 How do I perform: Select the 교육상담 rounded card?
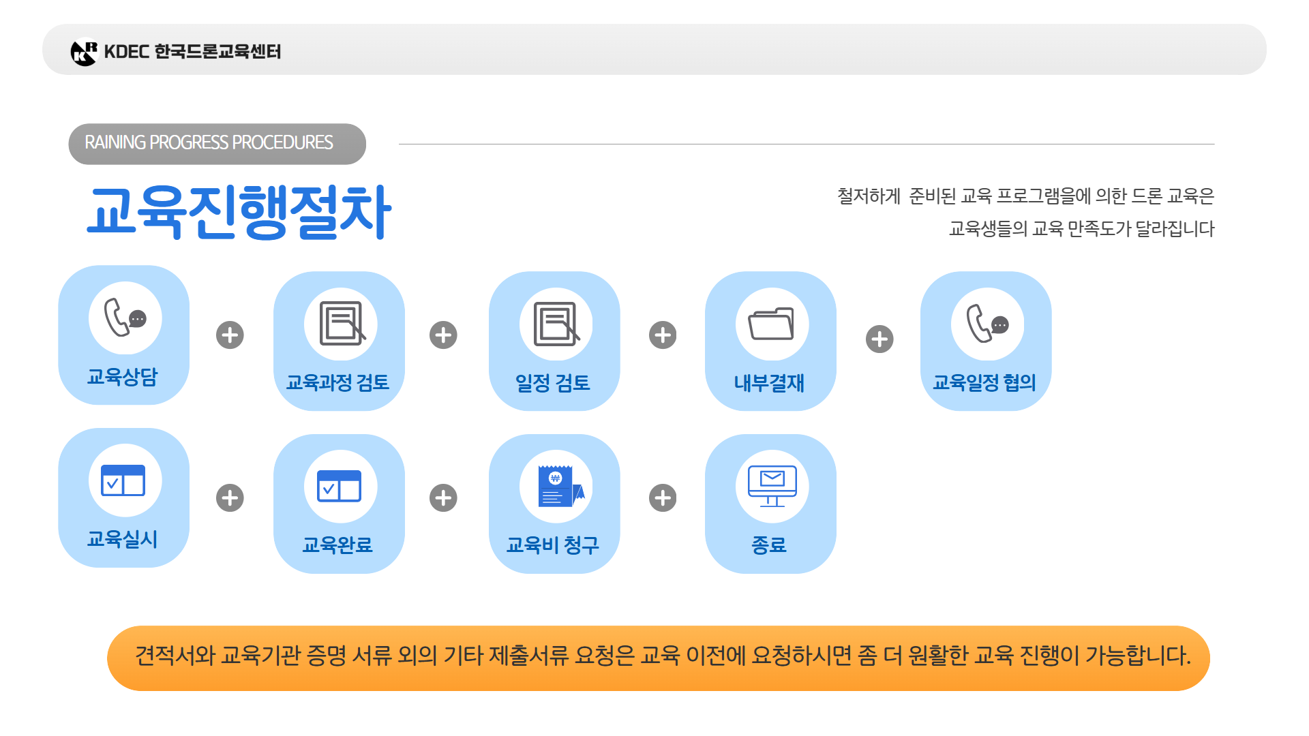point(123,334)
